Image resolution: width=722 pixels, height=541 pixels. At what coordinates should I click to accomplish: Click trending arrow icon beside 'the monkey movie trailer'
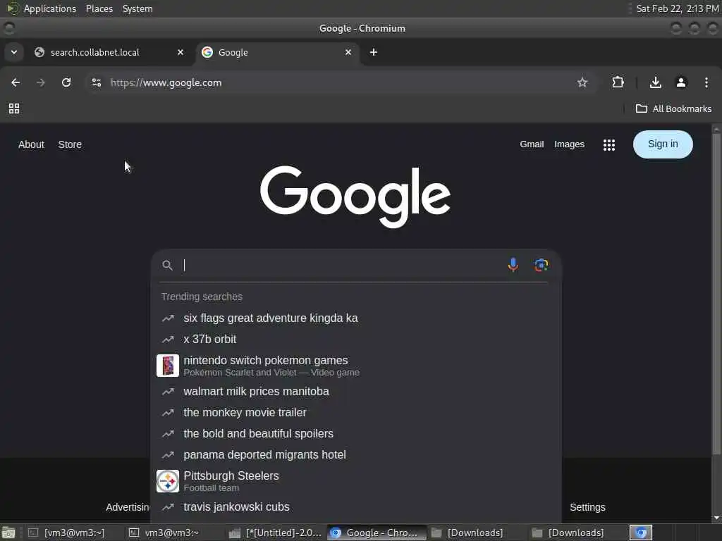point(168,413)
